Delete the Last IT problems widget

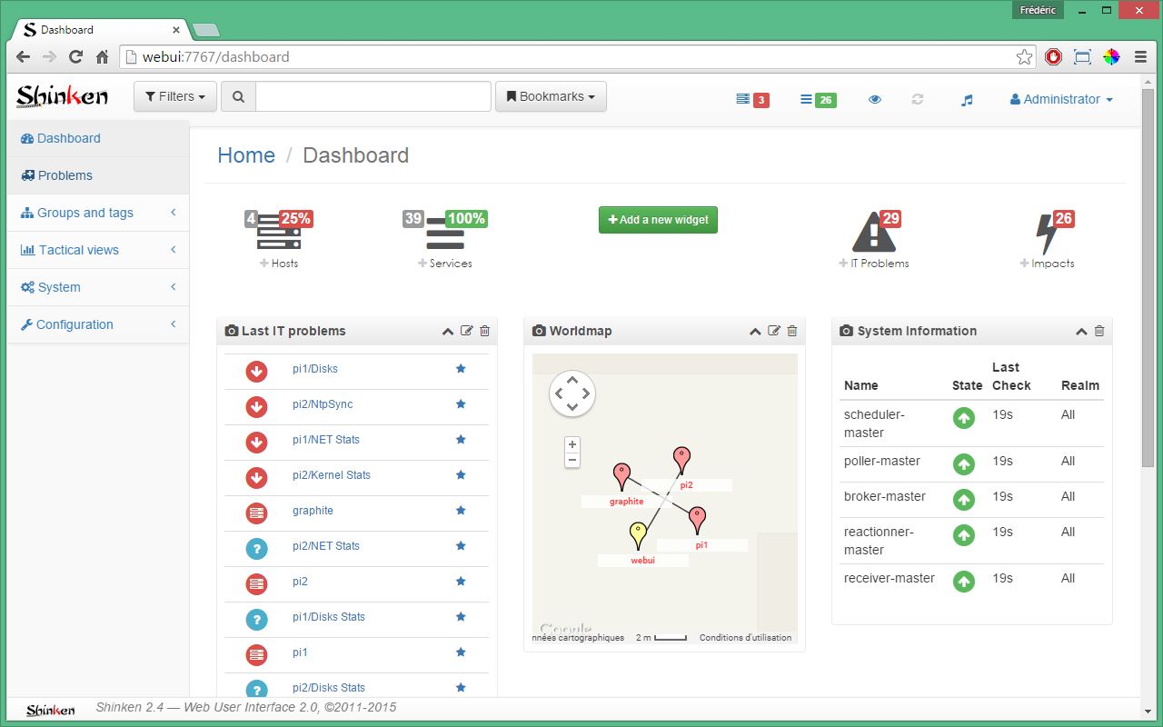[x=484, y=331]
